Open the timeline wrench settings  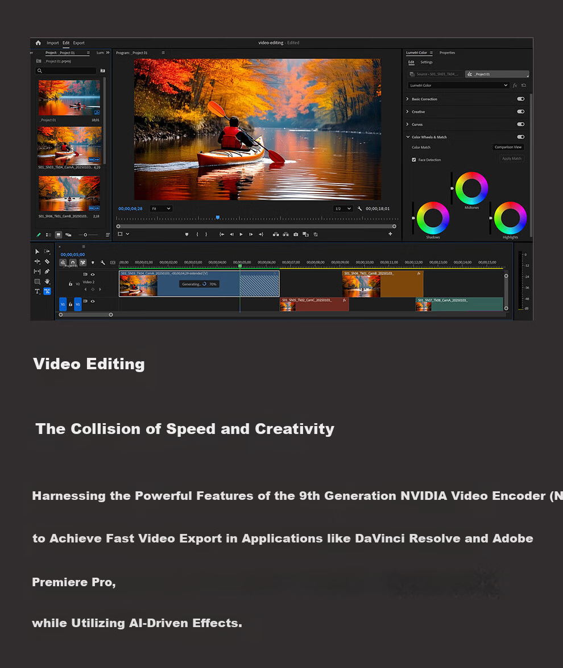(102, 262)
